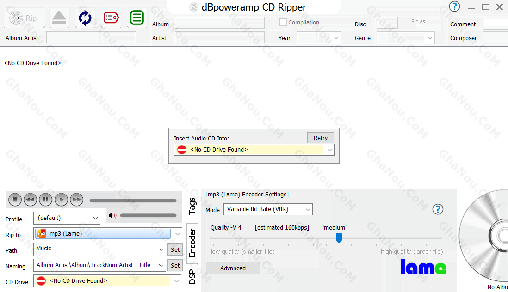
Task: Click the Quality -V 4 slider handle
Action: coord(339,238)
